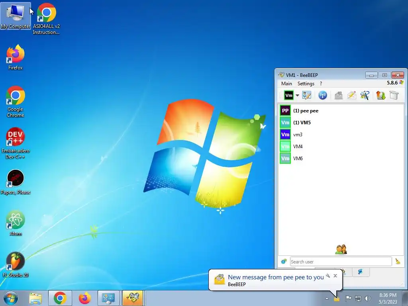Select the Embarcadero Dev-C++ desktop shortcut
Image resolution: width=408 pixels, height=306 pixels.
click(16, 143)
